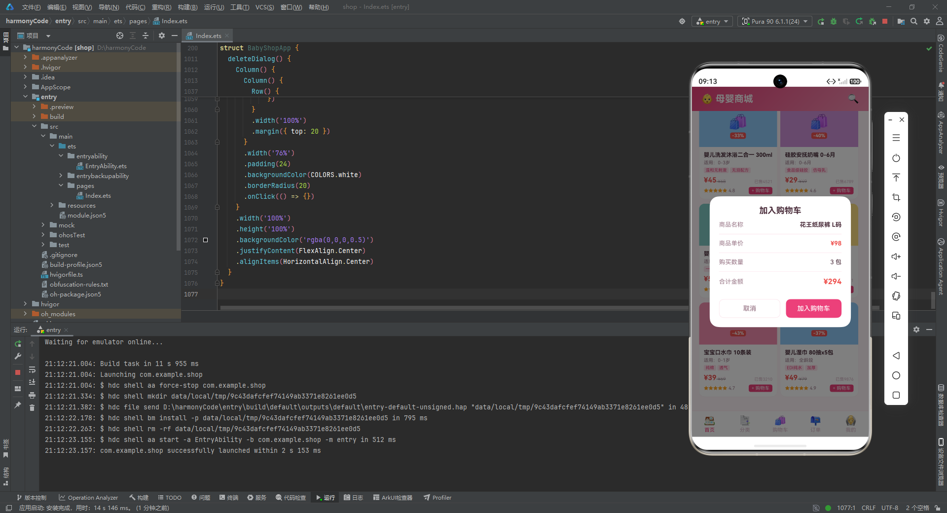Expand the build folder
Viewport: 947px width, 513px height.
tap(34, 116)
